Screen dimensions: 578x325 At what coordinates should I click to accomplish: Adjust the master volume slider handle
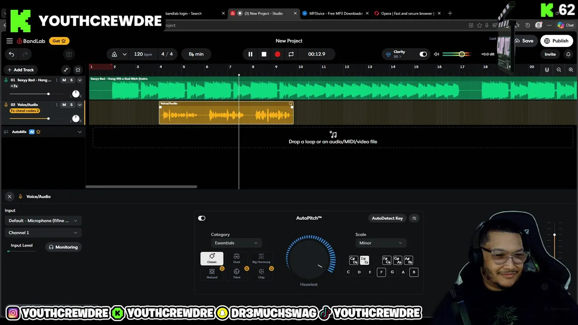coord(461,54)
